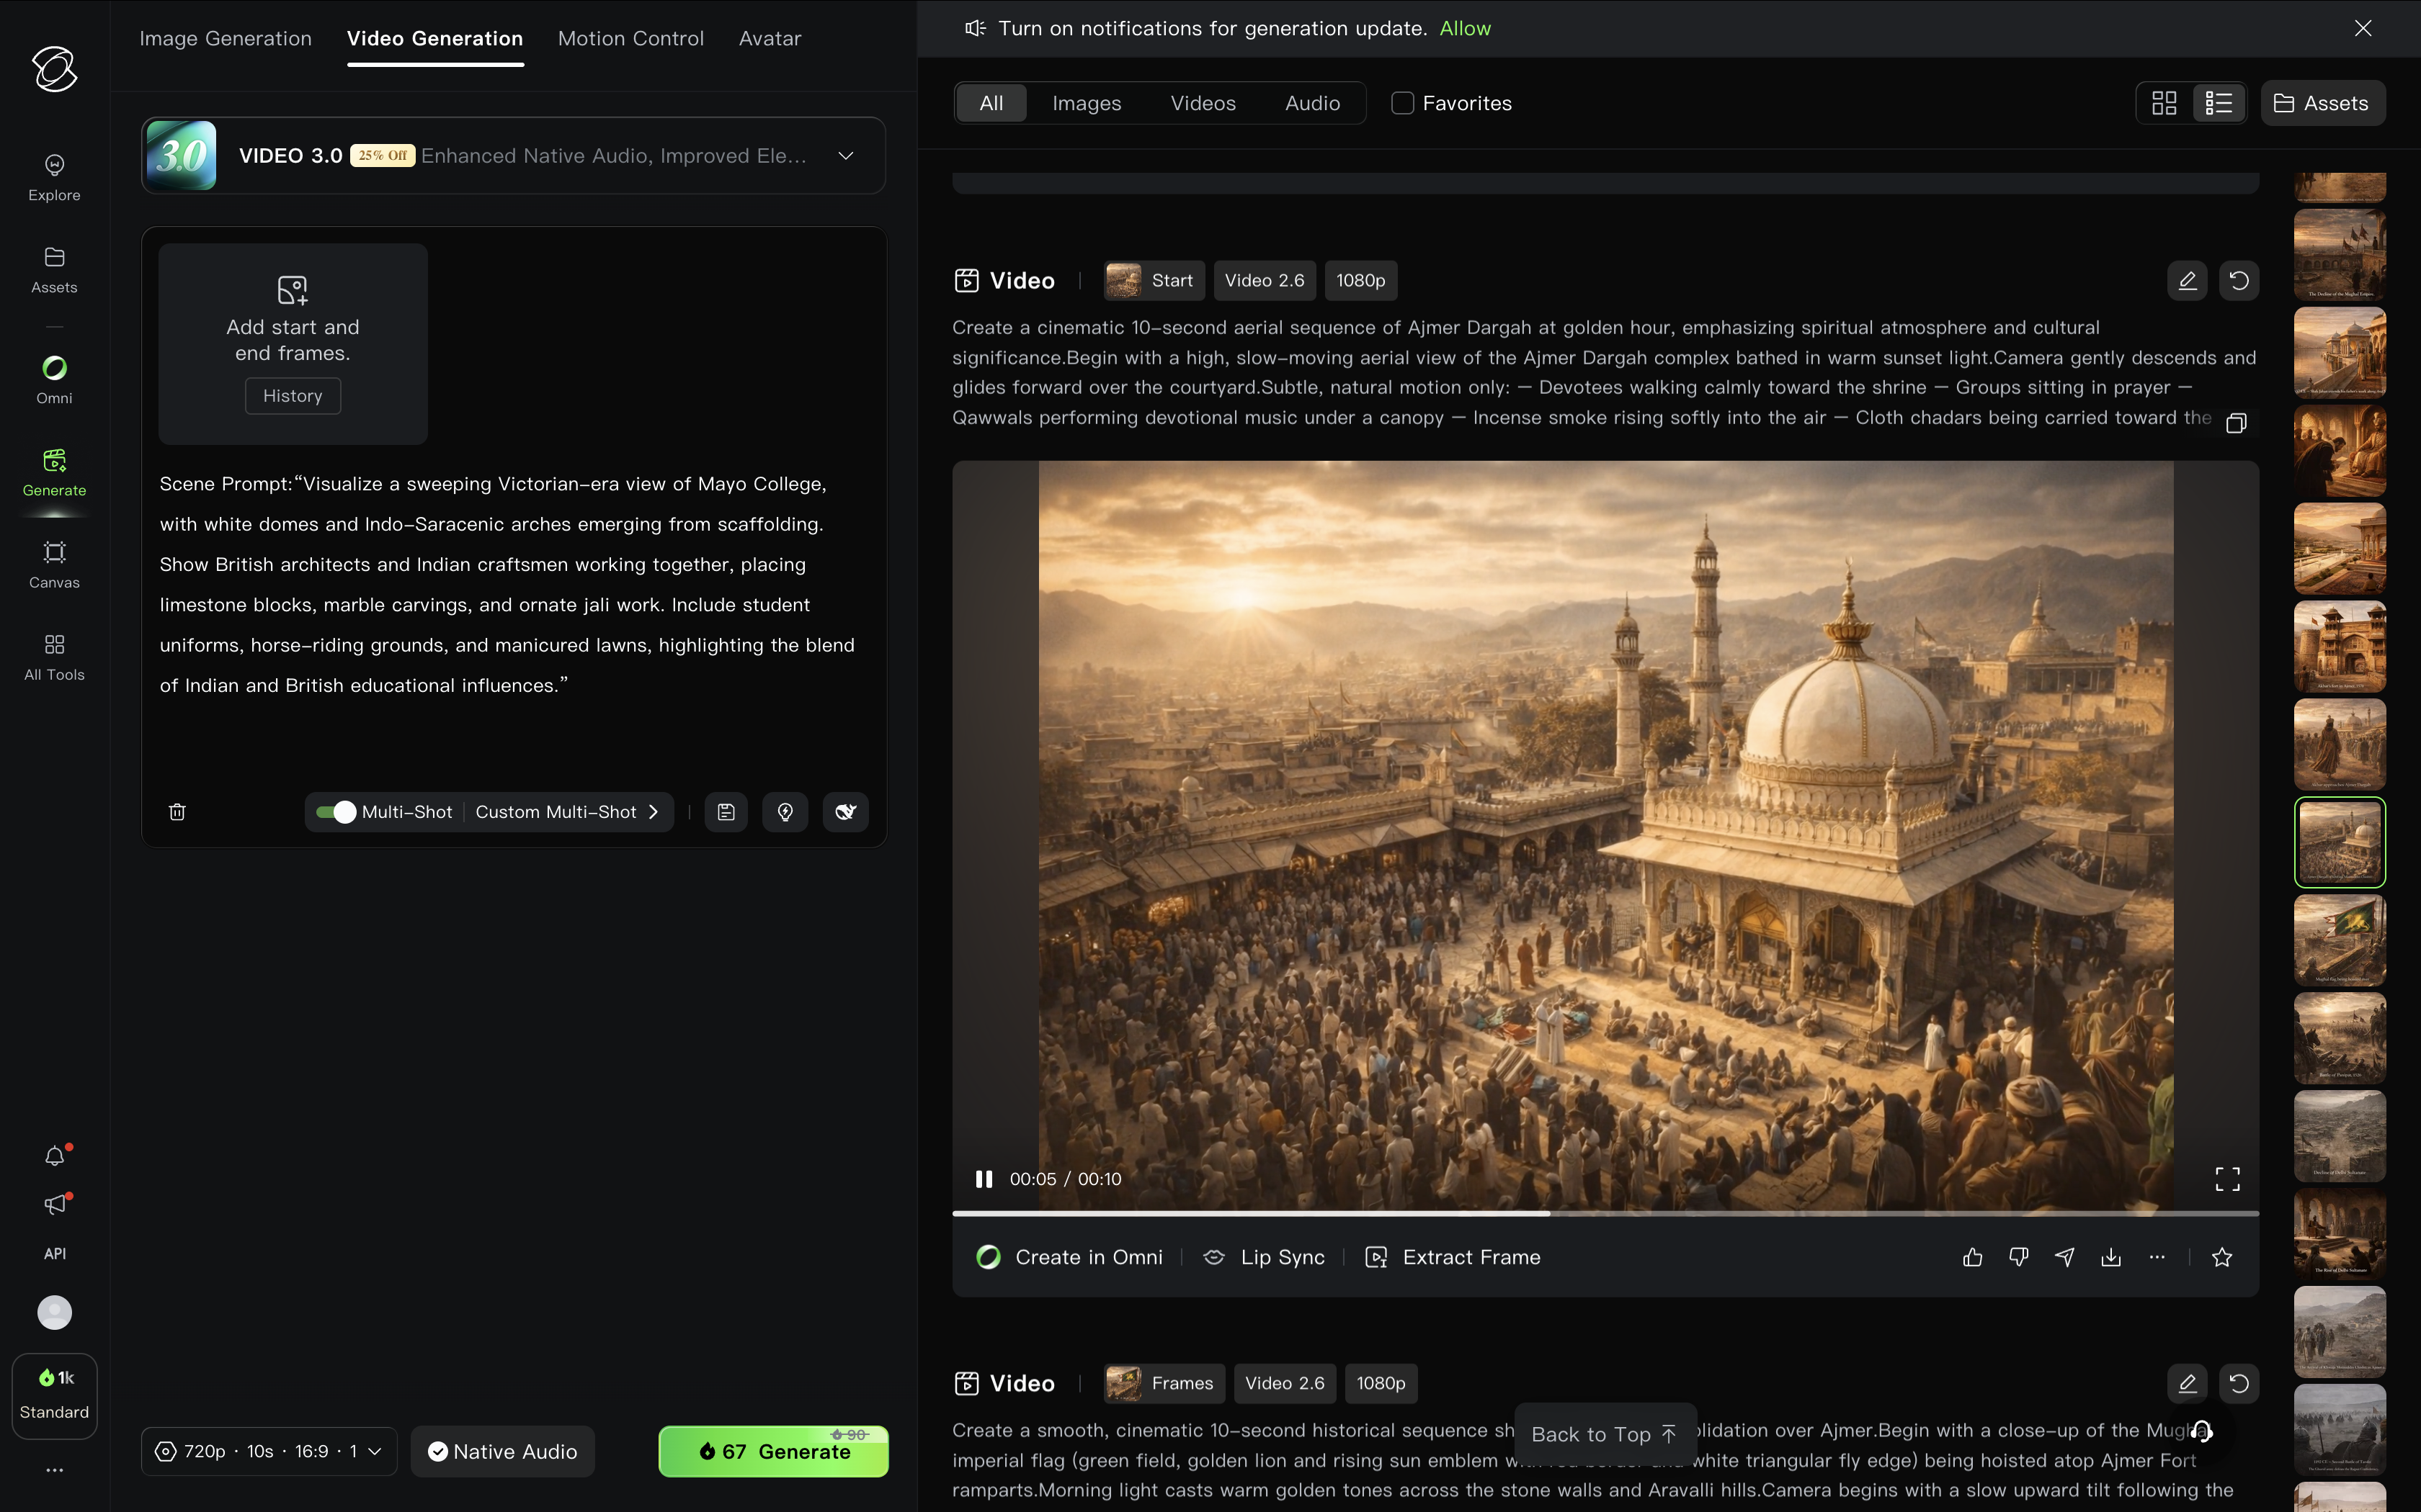The image size is (2421, 1512).
Task: Click the Extract Frame icon
Action: coord(1376,1257)
